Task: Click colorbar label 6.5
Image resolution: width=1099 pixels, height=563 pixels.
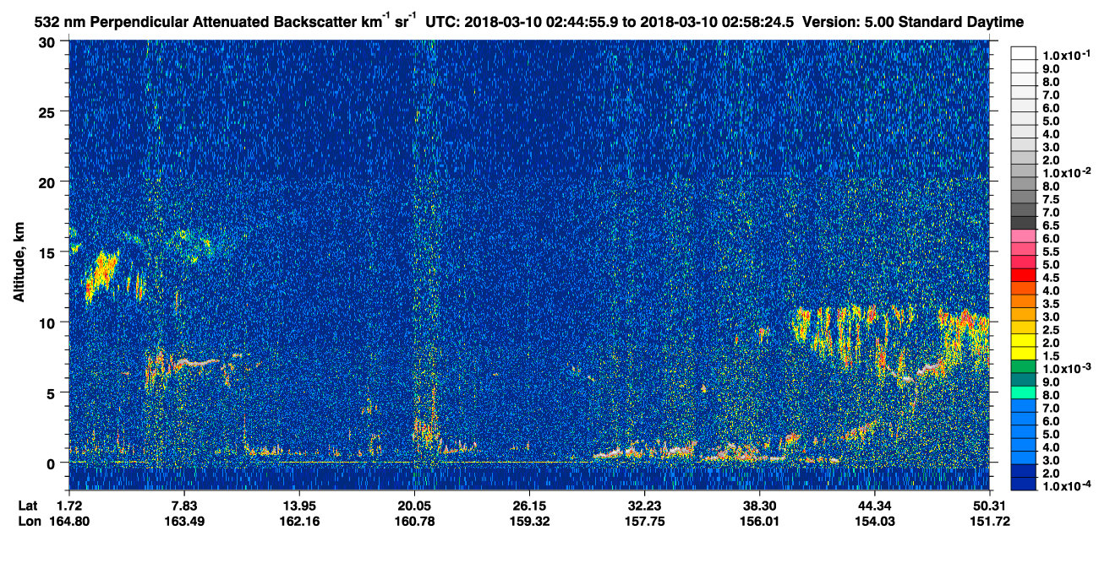Action: click(x=1051, y=225)
